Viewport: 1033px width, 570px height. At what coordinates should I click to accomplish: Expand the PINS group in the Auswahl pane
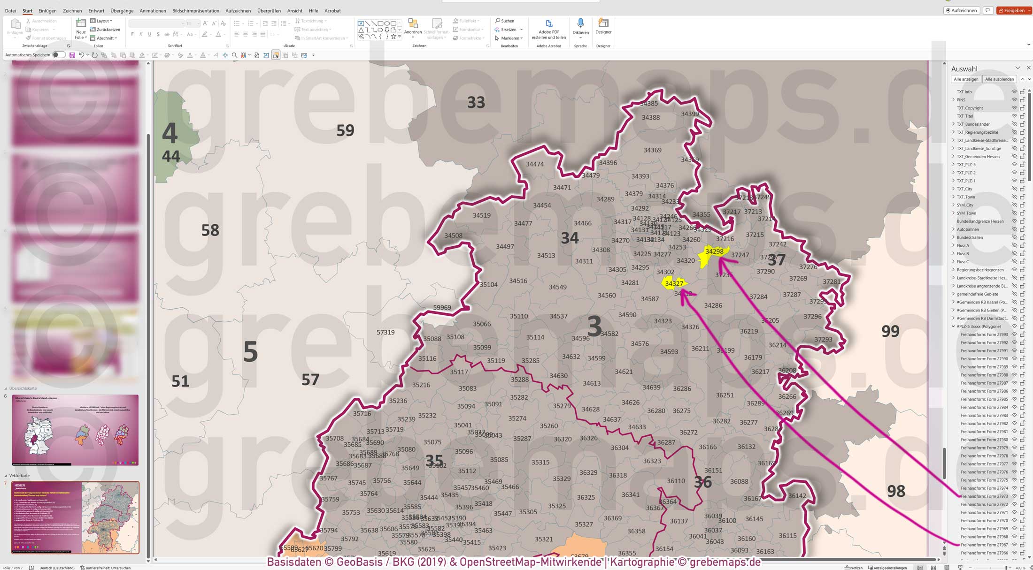[953, 99]
